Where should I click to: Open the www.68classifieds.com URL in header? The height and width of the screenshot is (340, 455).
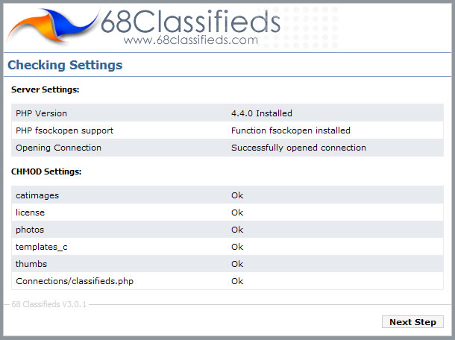[191, 40]
